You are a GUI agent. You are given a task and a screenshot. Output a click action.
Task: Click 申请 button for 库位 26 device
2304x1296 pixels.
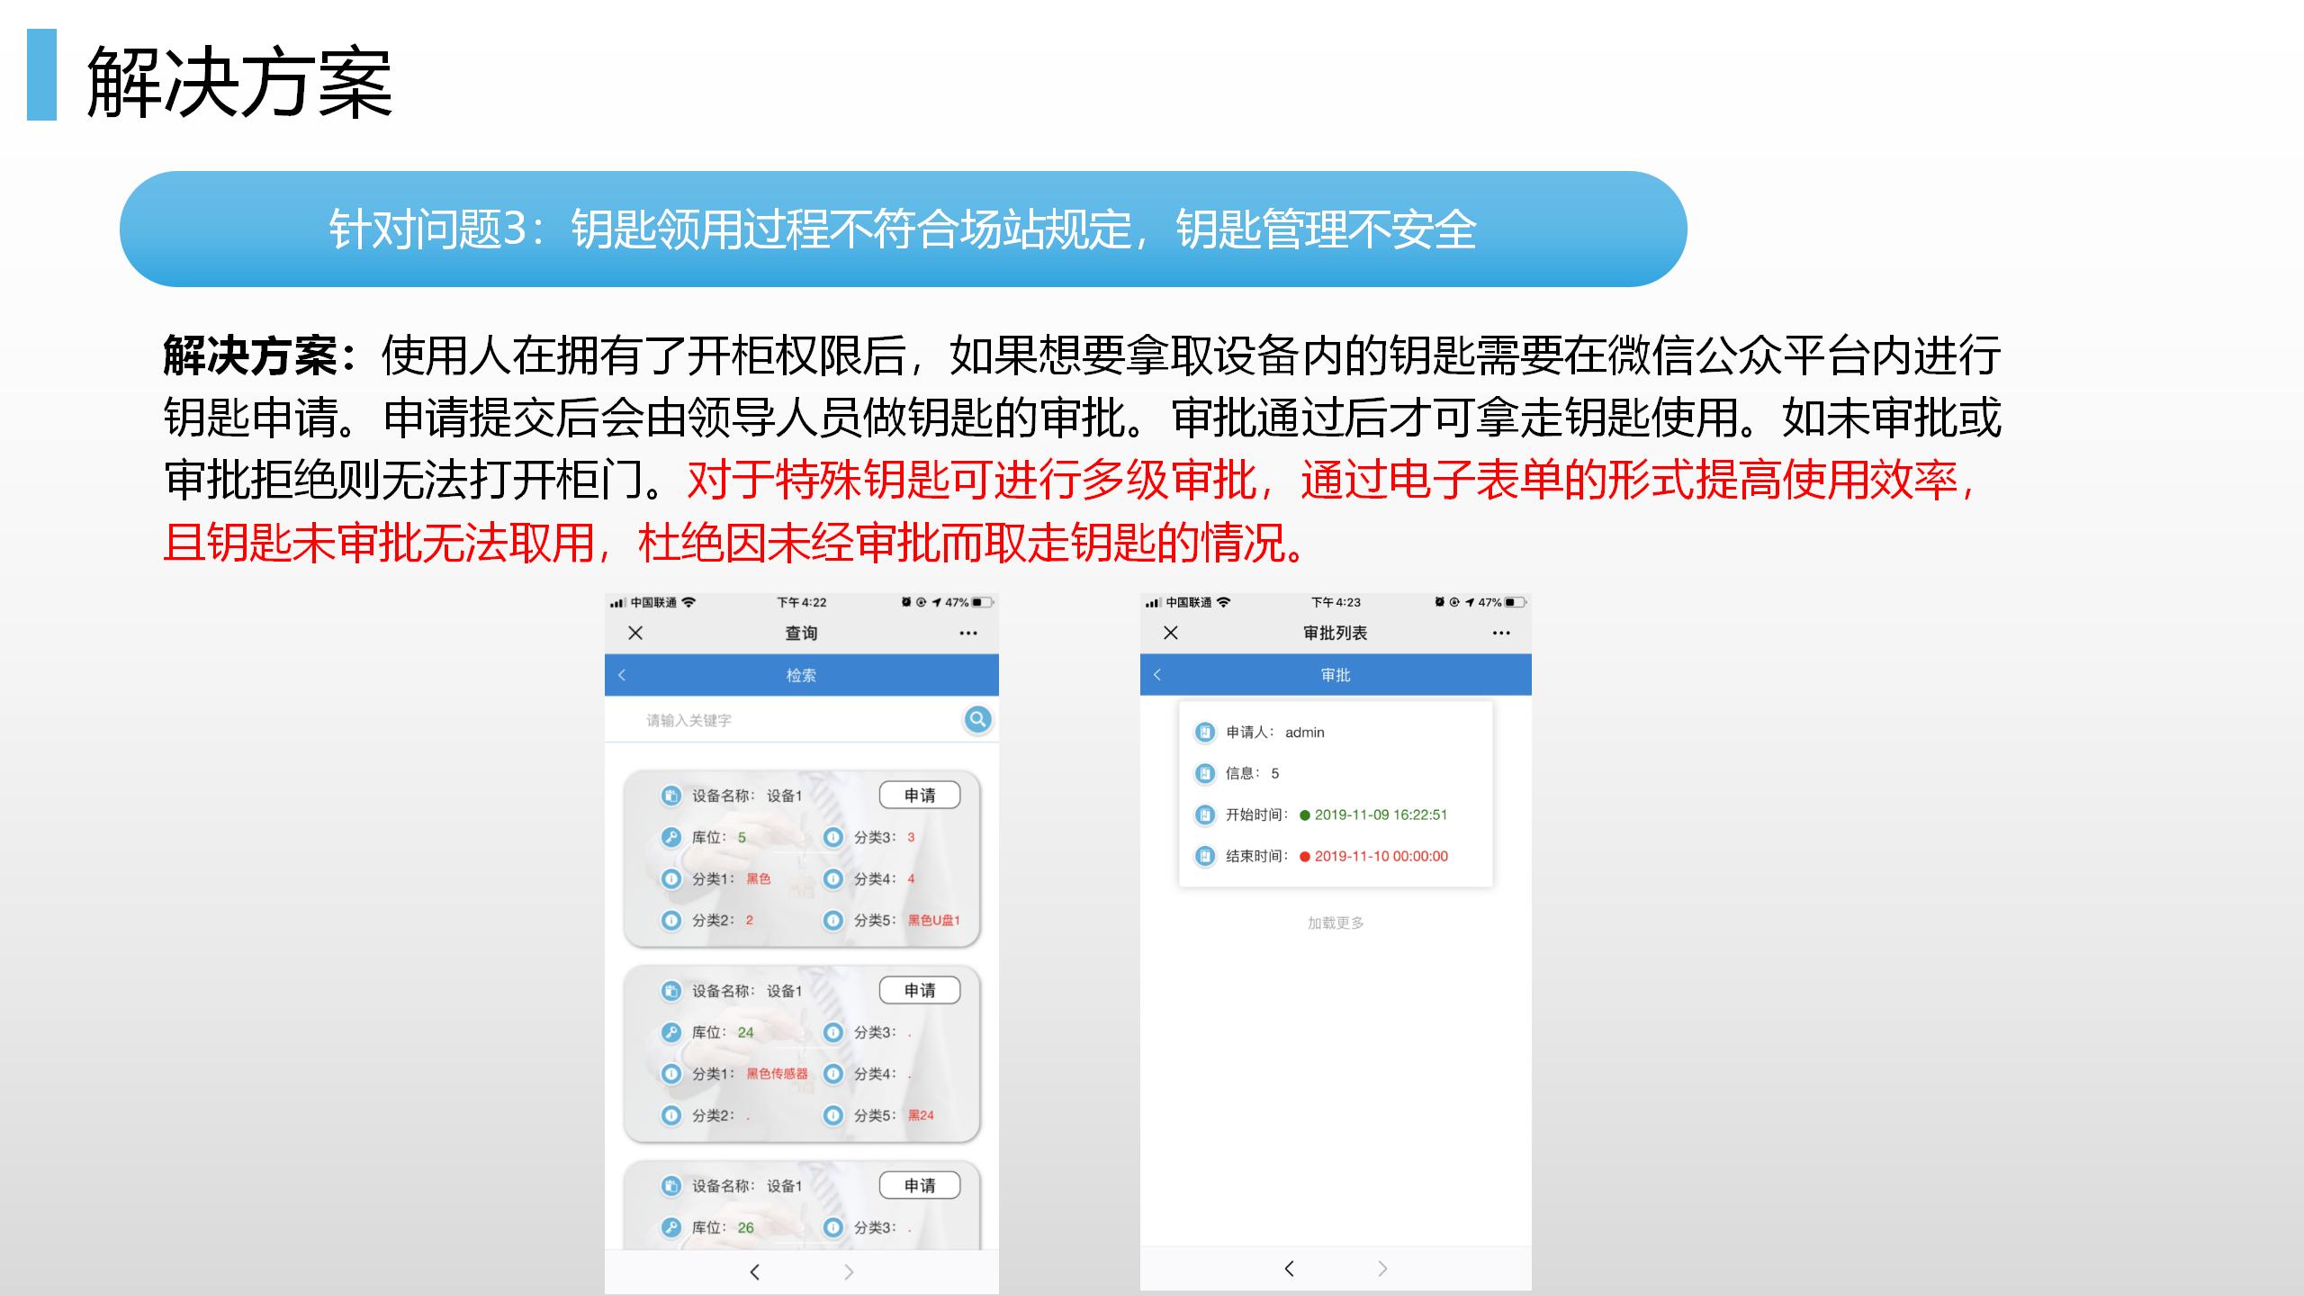(x=919, y=1186)
